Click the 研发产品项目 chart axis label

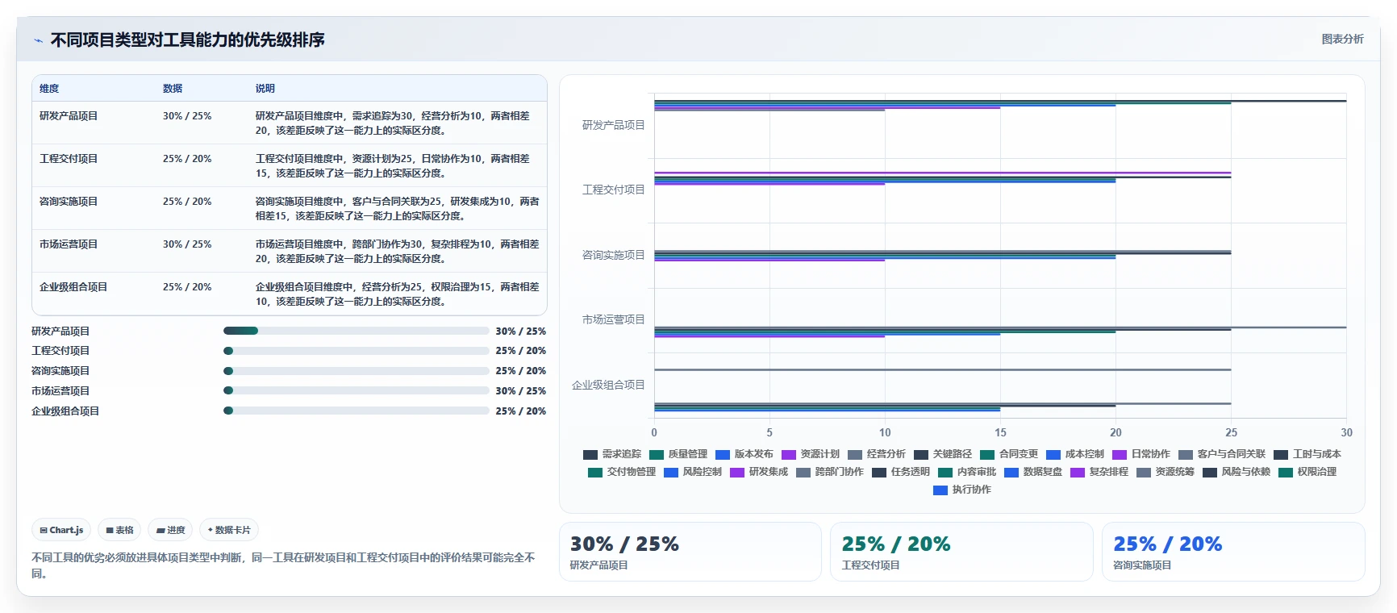(x=614, y=125)
